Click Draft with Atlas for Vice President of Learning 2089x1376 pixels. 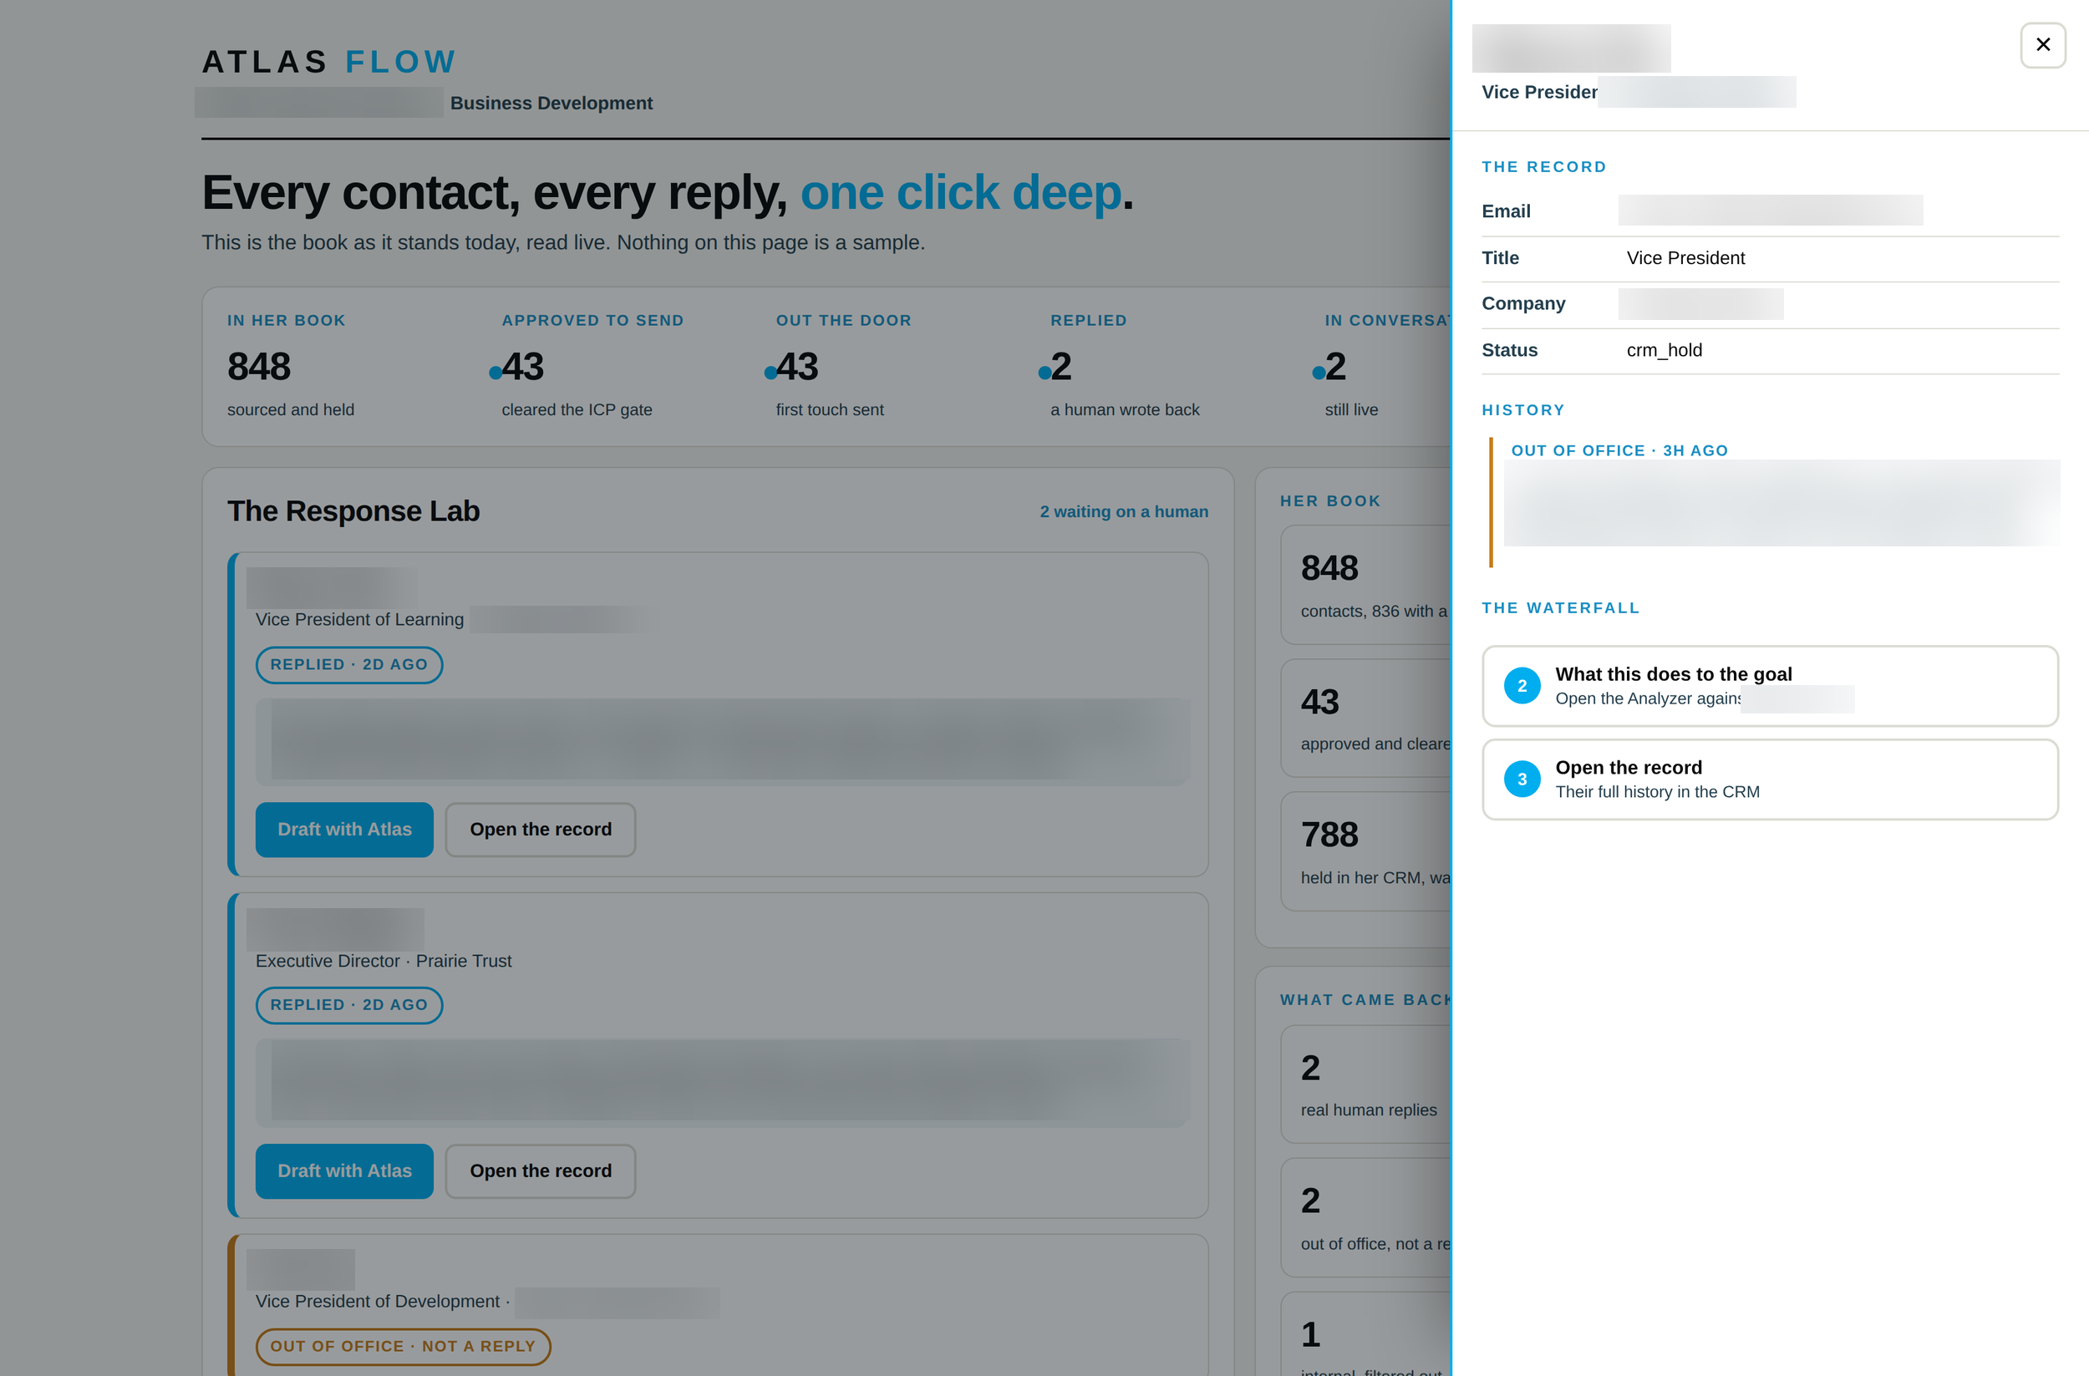(344, 830)
